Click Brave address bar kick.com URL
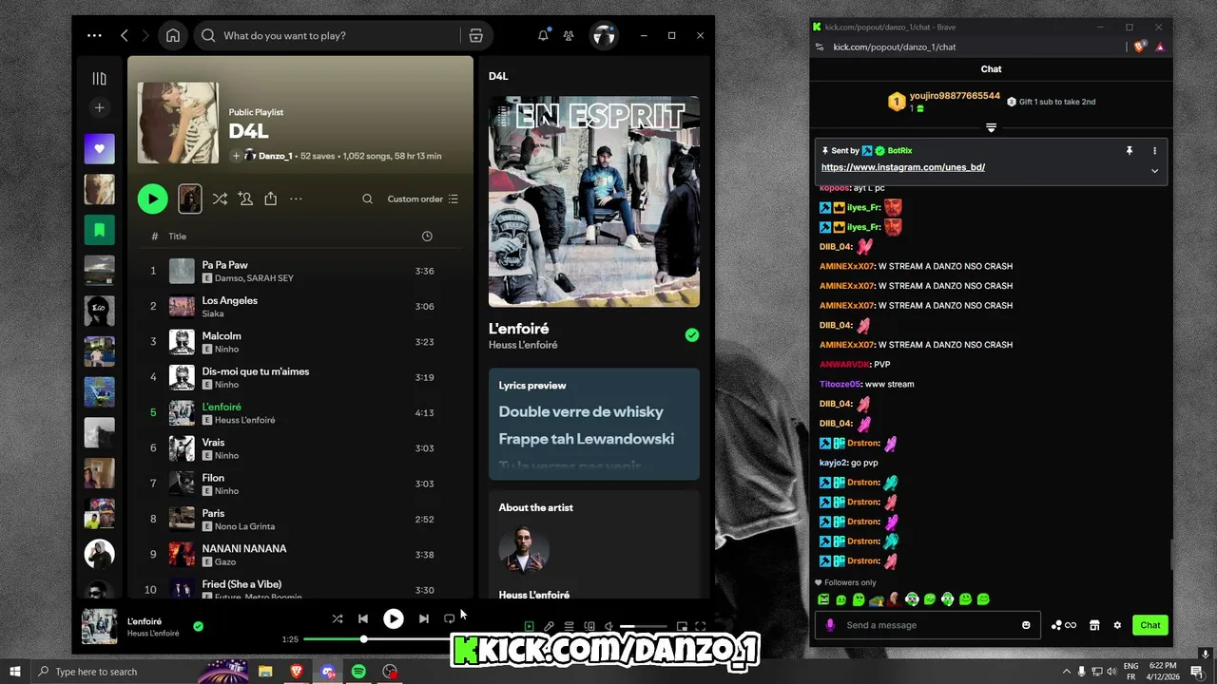This screenshot has width=1217, height=684. point(895,47)
